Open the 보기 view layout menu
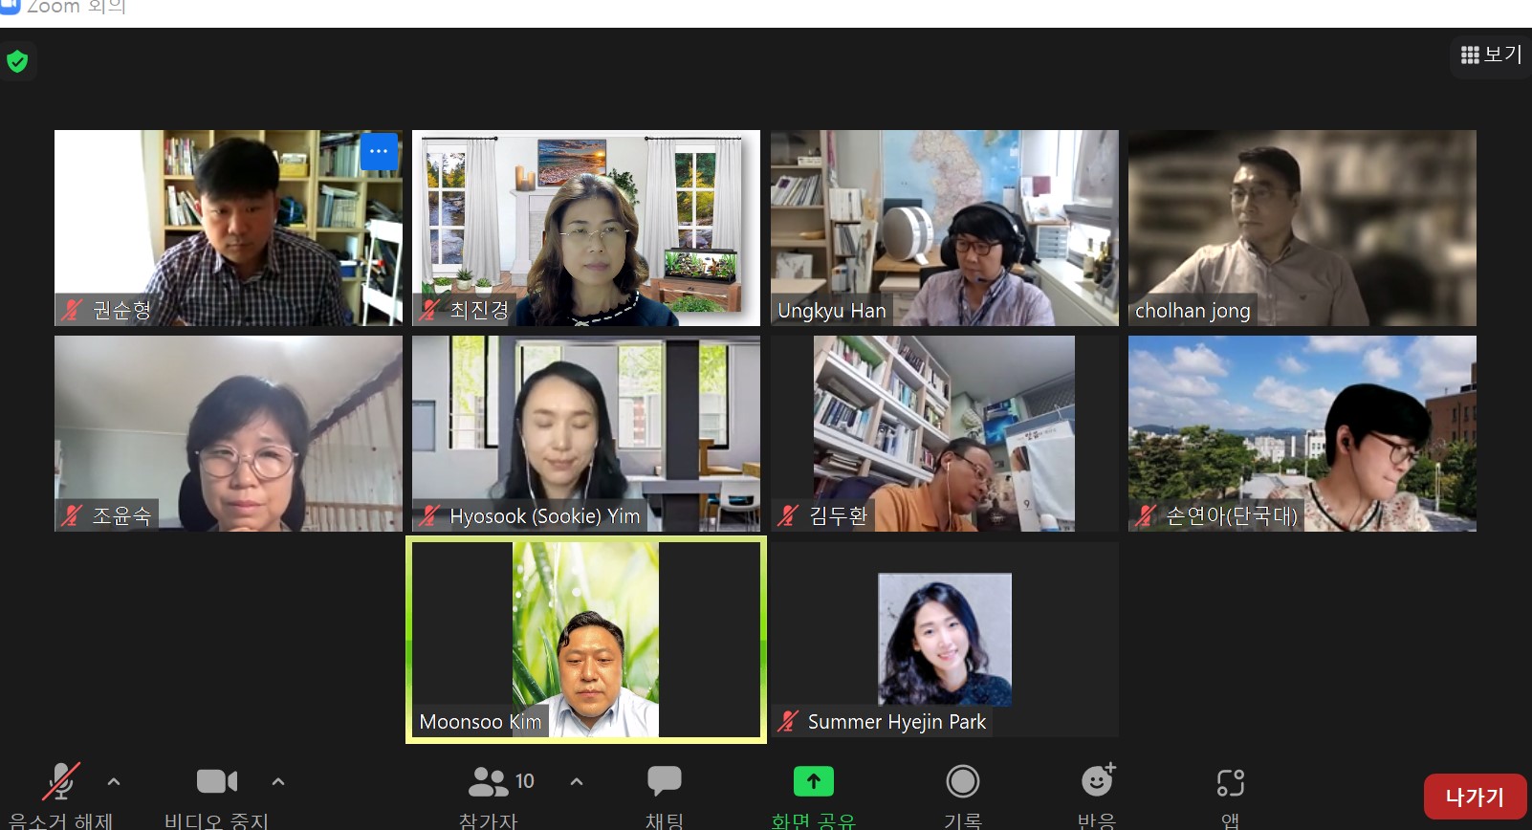1532x830 pixels. click(x=1491, y=55)
